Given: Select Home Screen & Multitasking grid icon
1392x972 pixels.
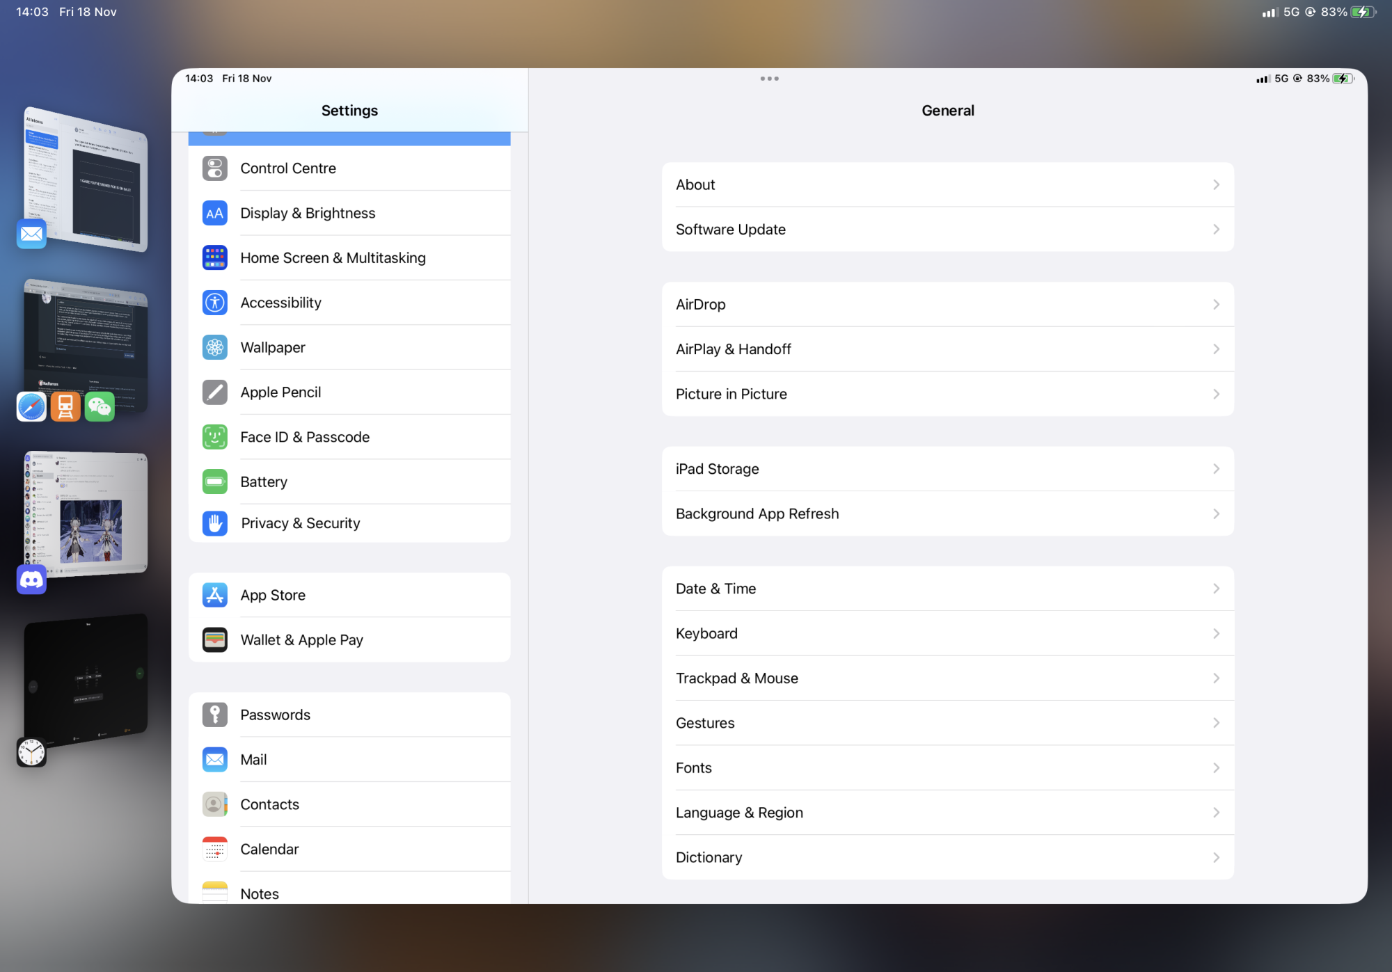Looking at the screenshot, I should 214,257.
